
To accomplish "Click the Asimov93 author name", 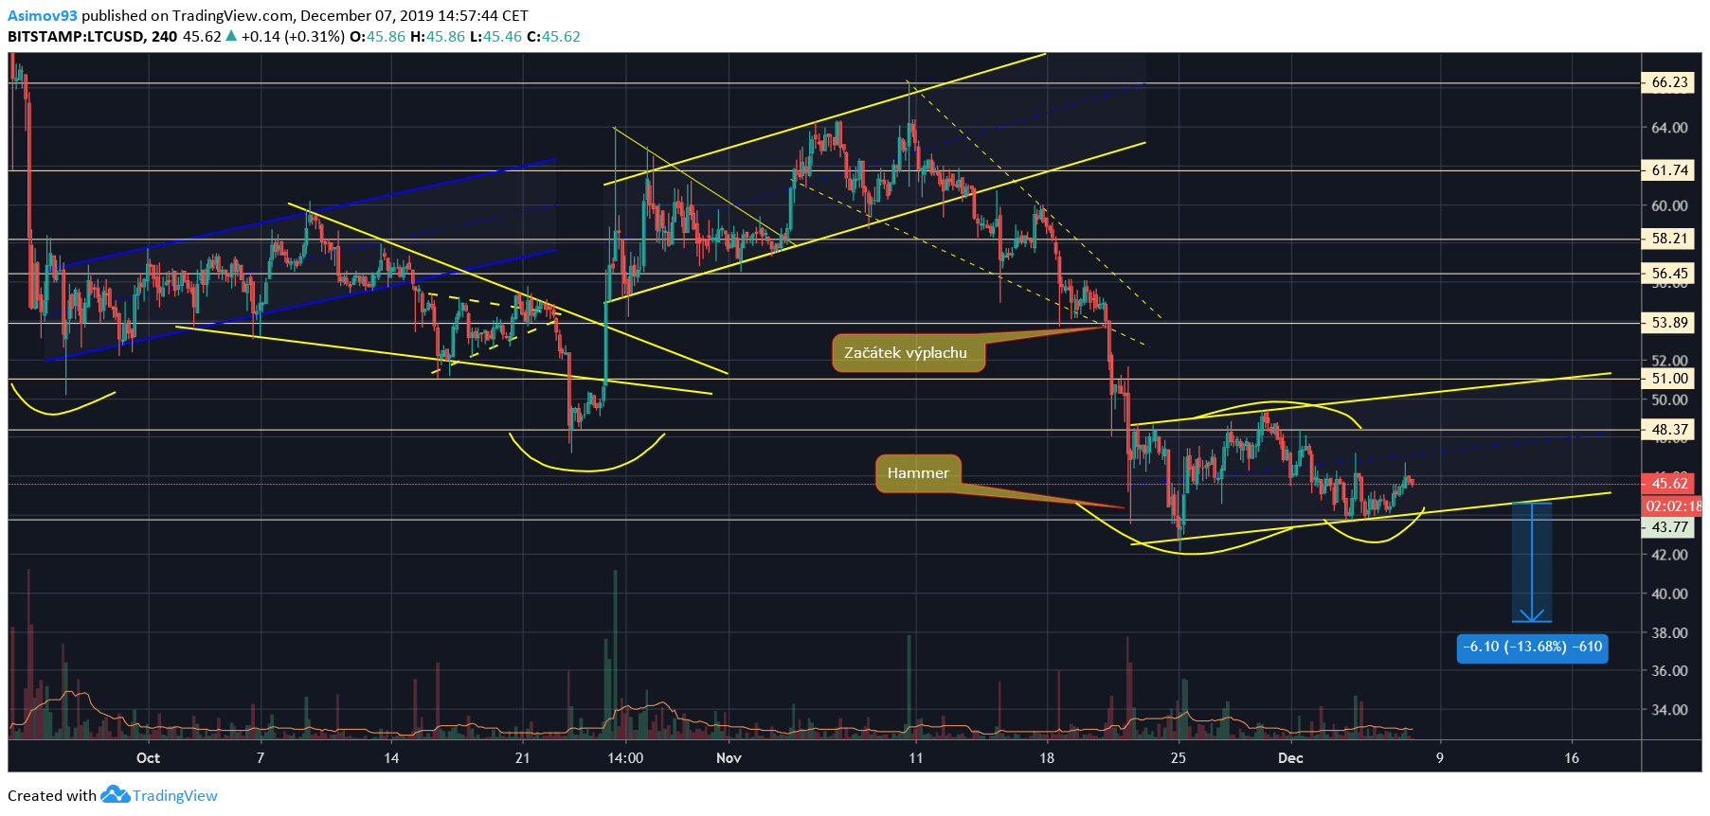I will point(43,15).
